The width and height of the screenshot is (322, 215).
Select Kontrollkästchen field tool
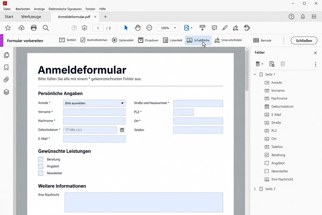[94, 40]
